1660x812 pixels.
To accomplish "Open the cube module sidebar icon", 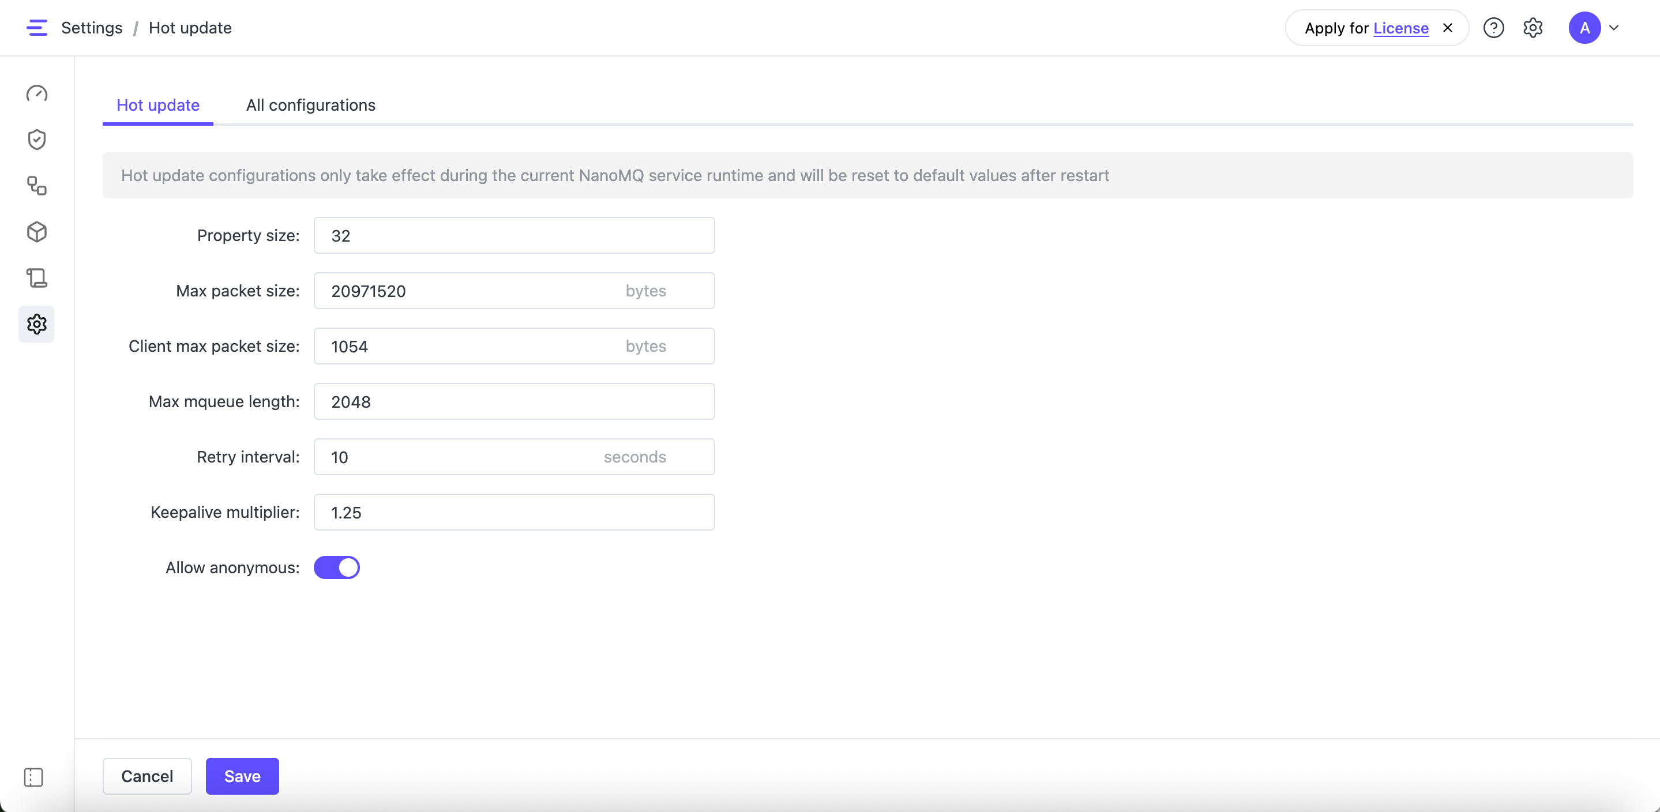I will coord(37,232).
